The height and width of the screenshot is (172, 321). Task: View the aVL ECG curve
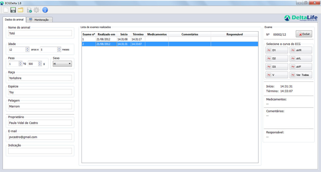tap(301, 58)
